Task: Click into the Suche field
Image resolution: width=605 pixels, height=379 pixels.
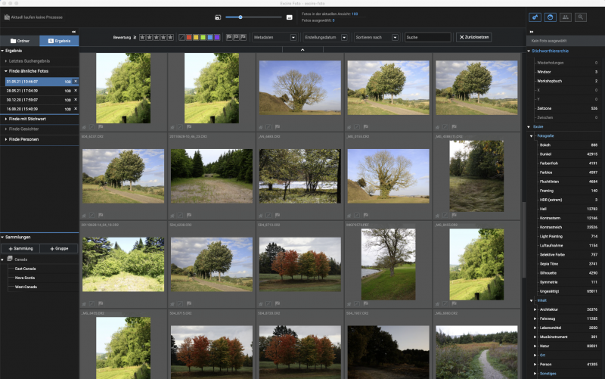Action: (x=428, y=37)
